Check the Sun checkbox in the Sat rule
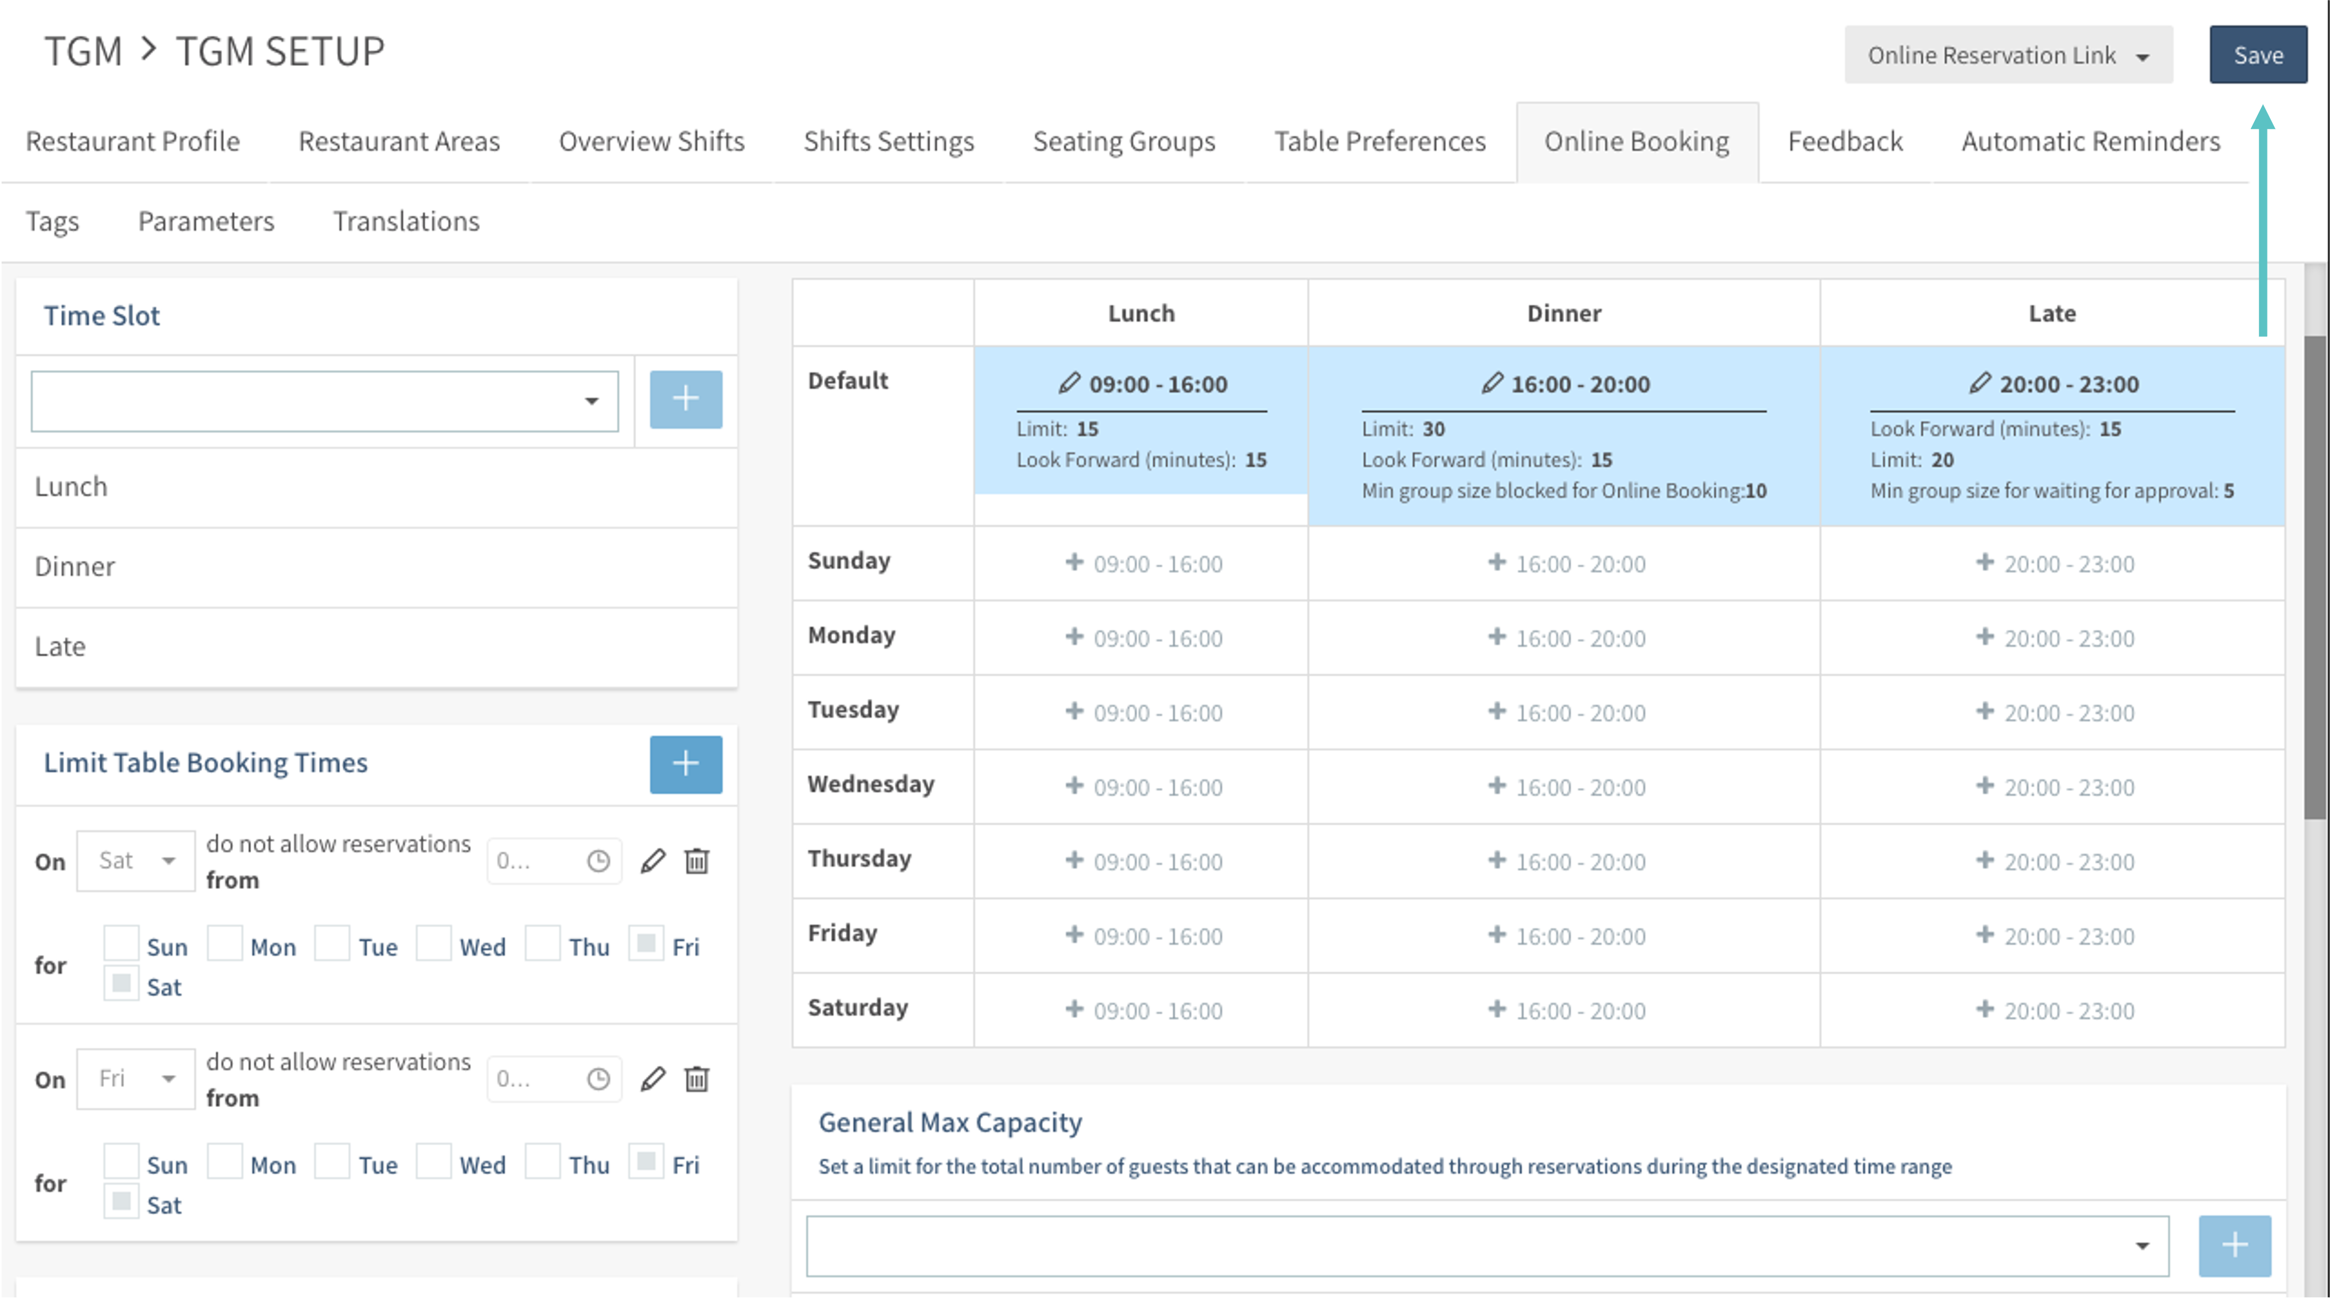Viewport: 2331px width, 1299px height. tap(121, 943)
